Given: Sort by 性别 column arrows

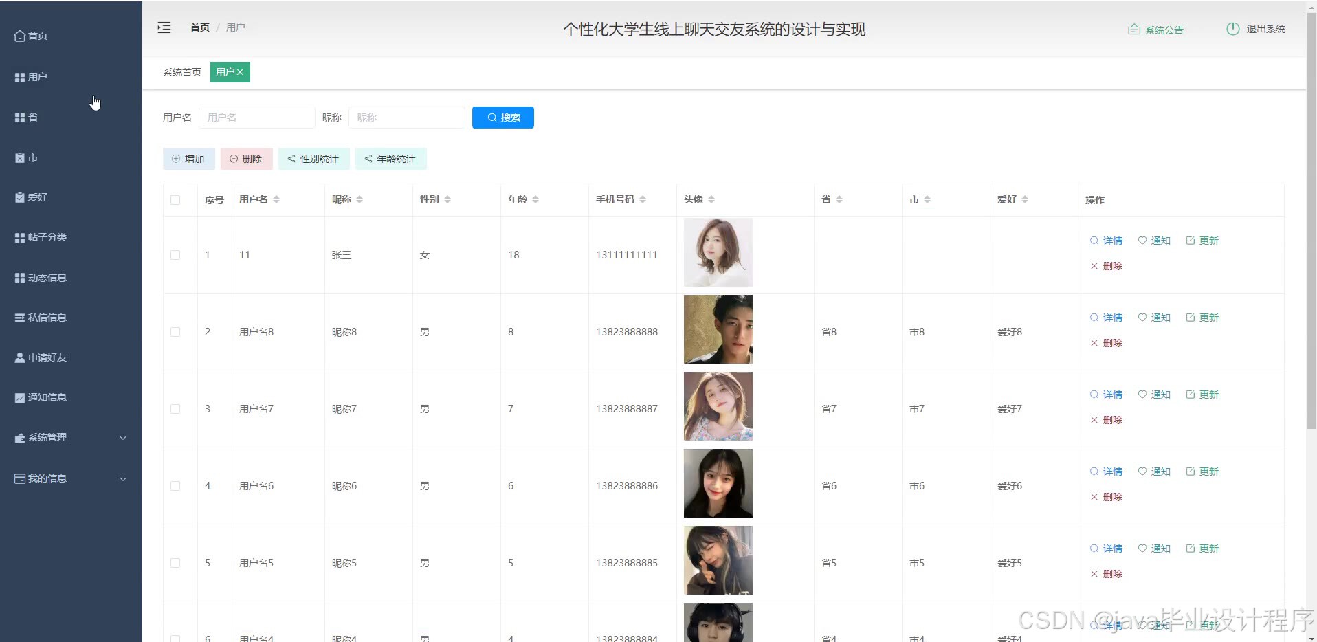Looking at the screenshot, I should click(447, 199).
